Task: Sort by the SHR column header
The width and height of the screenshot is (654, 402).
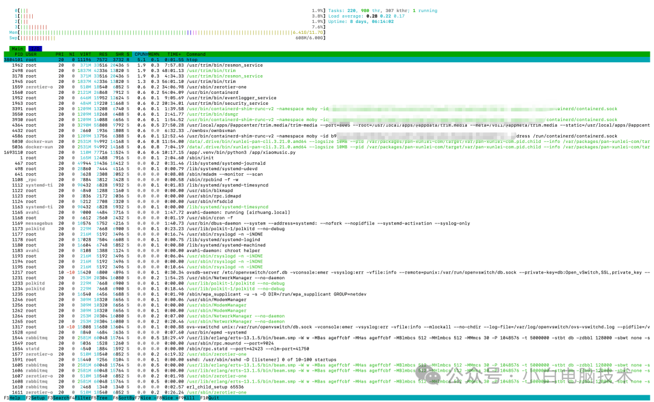Action: pyautogui.click(x=120, y=54)
